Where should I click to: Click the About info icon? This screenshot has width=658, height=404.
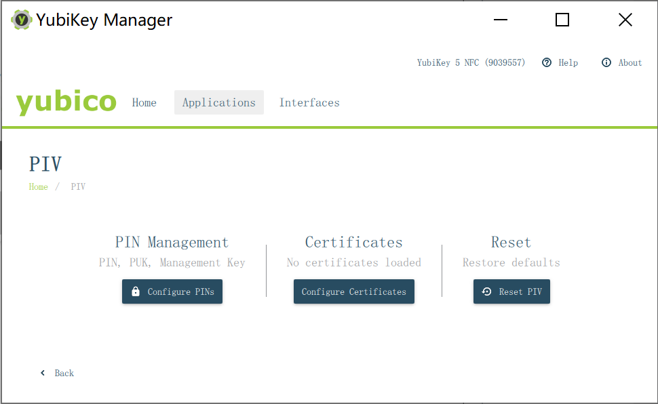coord(606,62)
